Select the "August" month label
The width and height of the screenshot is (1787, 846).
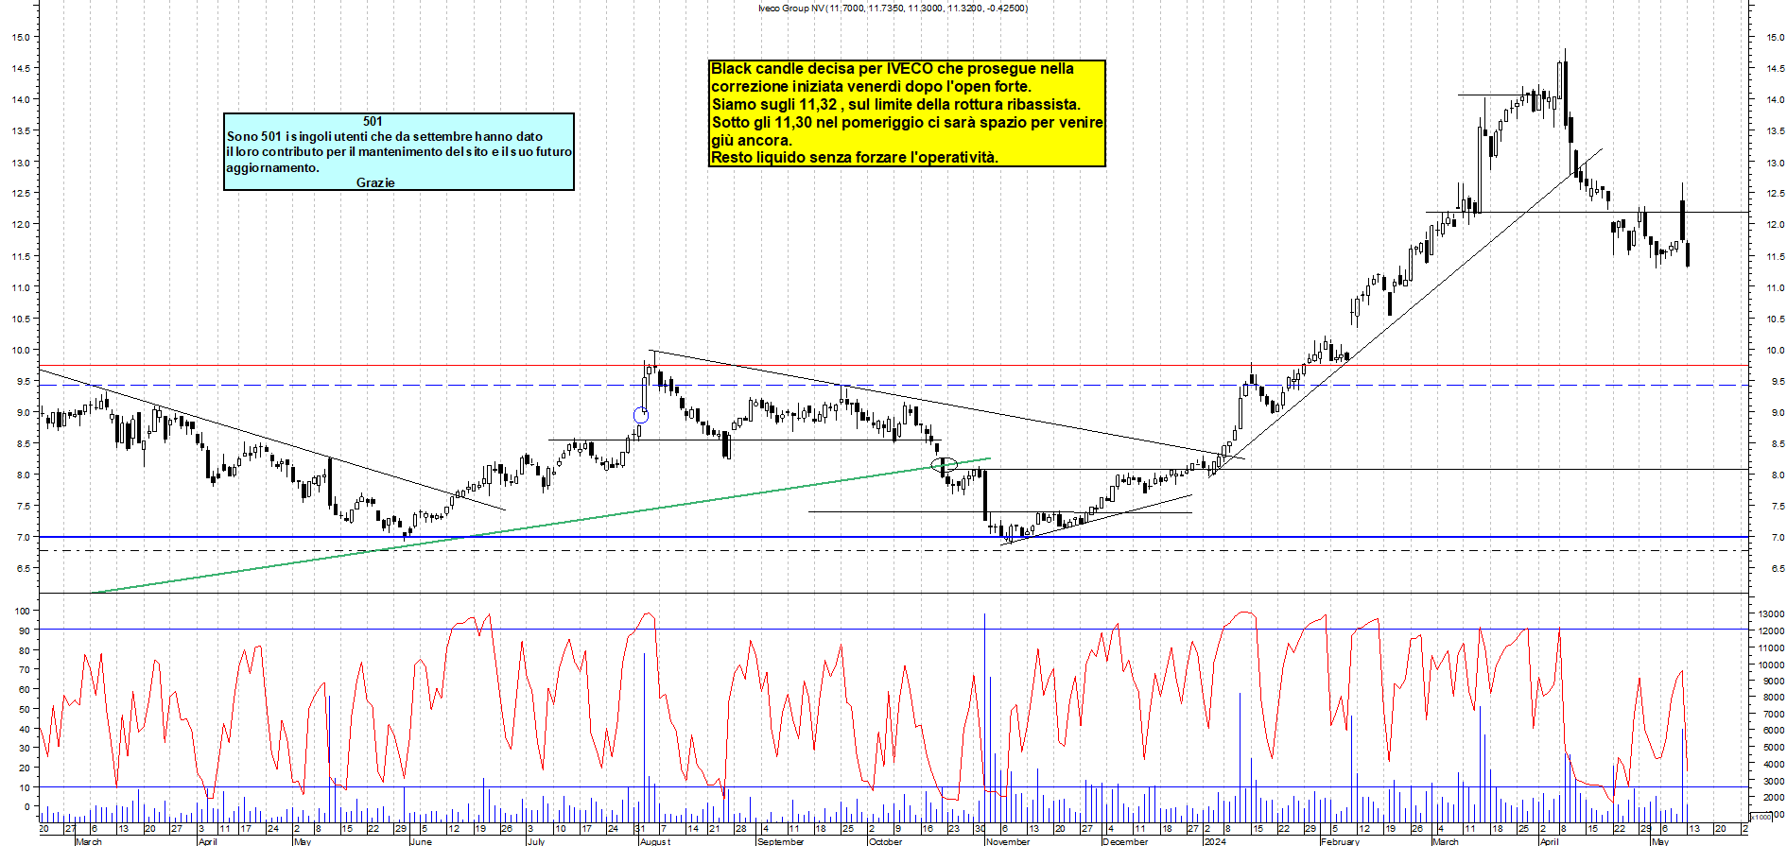[655, 841]
